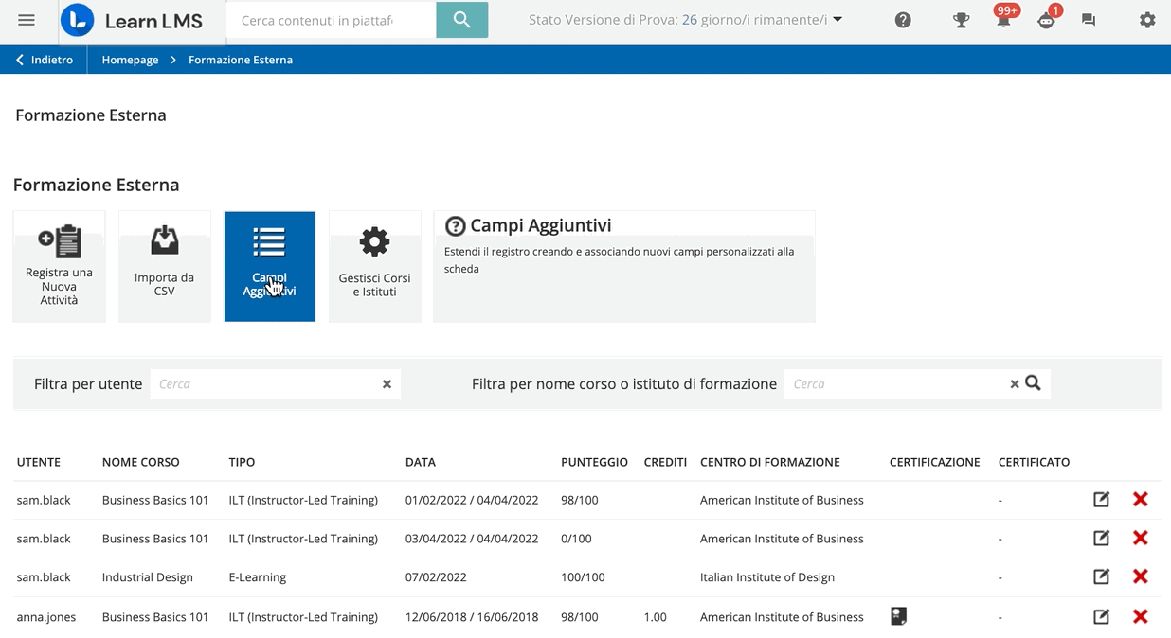Open Gestisci Corsi e Istituti tile
The width and height of the screenshot is (1171, 638).
pyautogui.click(x=374, y=266)
